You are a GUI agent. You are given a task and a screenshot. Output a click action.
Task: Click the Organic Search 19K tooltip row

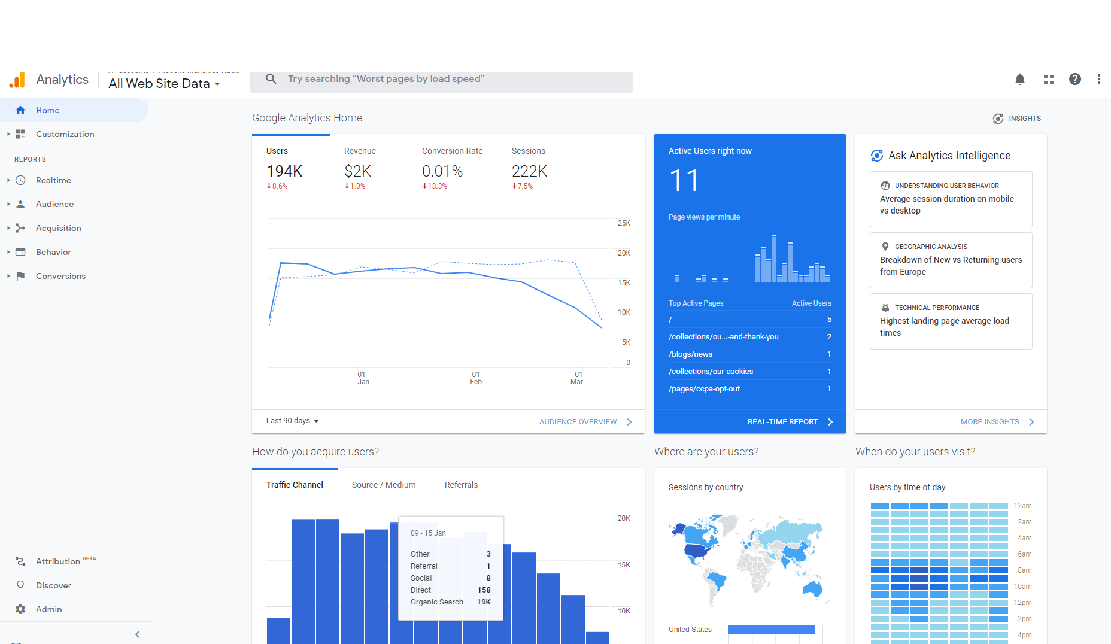(451, 602)
